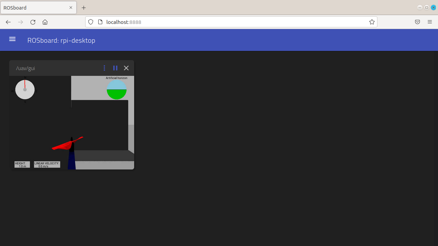438x246 pixels.
Task: Navigate back in browser history
Action: click(x=8, y=22)
